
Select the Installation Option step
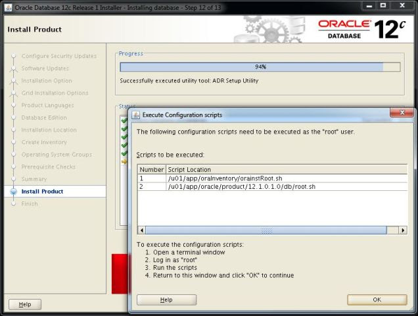tap(47, 81)
